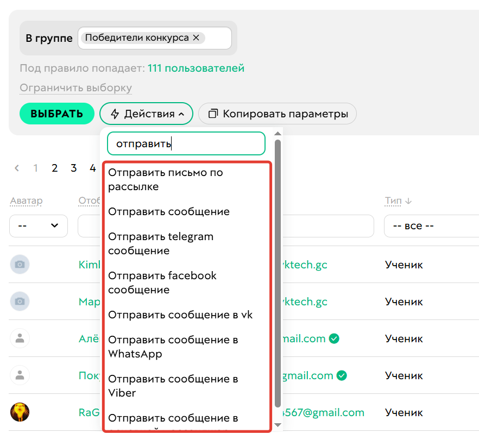The height and width of the screenshot is (433, 479).
Task: Click the green verified badge beside gmail.com address
Action: click(x=342, y=375)
